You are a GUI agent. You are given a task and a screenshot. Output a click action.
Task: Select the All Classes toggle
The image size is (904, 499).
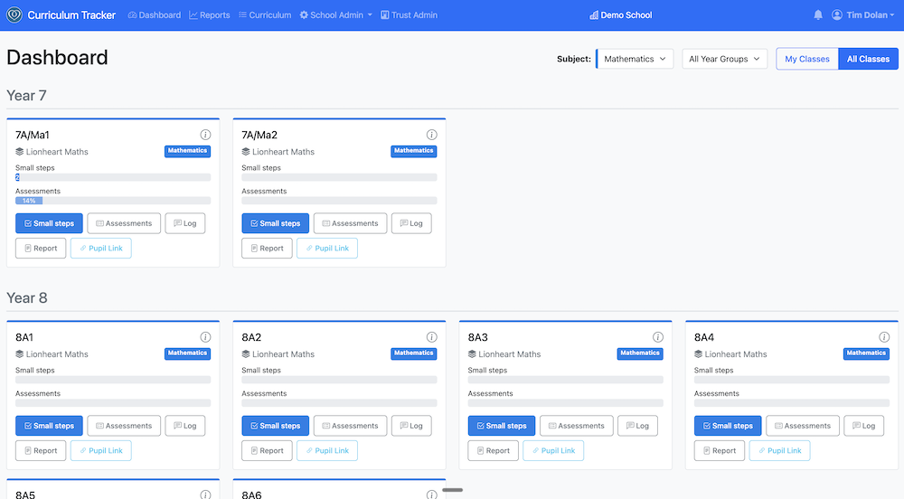[x=868, y=59]
